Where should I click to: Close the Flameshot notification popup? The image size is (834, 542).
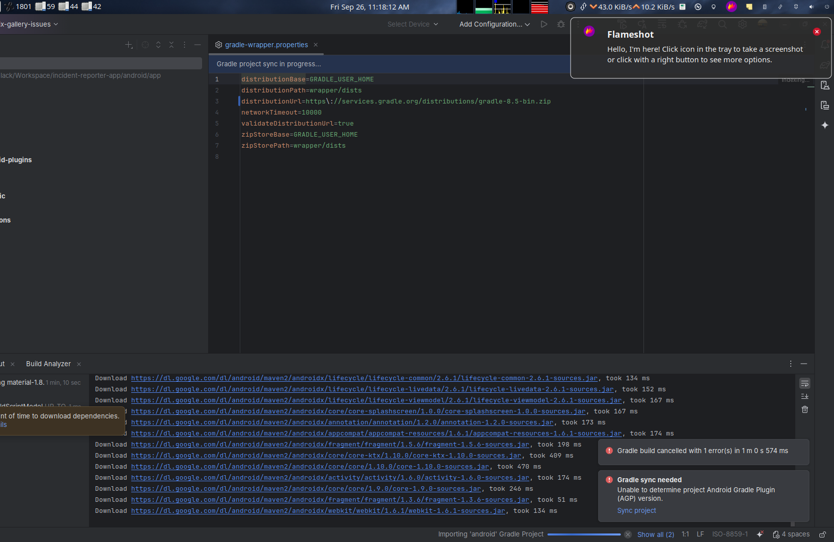pyautogui.click(x=817, y=32)
